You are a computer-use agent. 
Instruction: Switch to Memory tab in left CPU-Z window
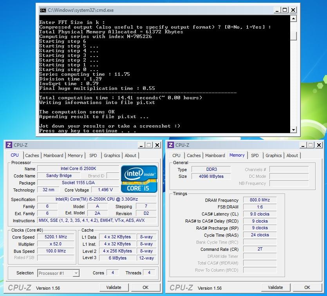pos(75,155)
